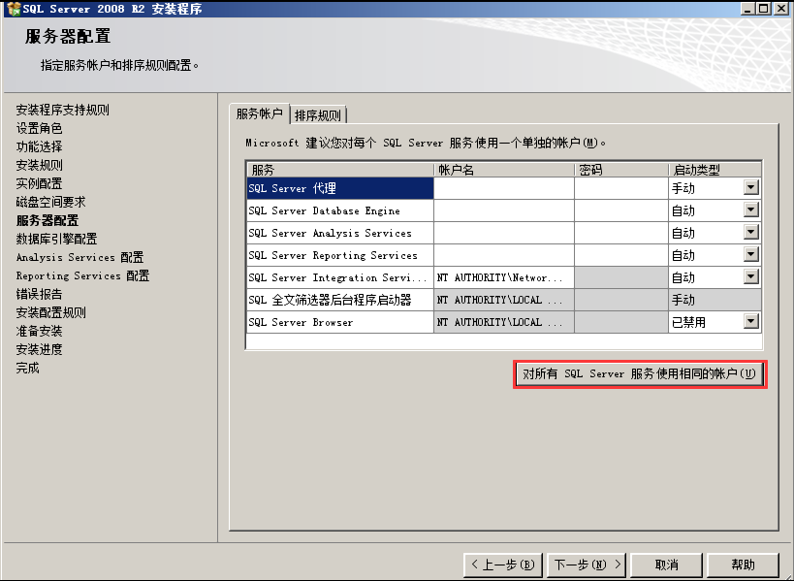This screenshot has height=581, width=794.
Task: Click 安装进度 step in sidebar
Action: pos(39,349)
